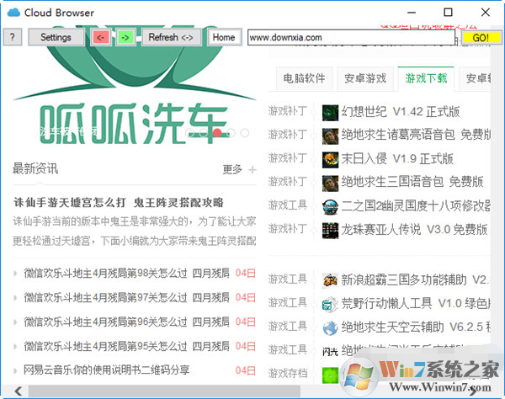Select the 游戏下载 tab
505x399 pixels.
(x=426, y=78)
